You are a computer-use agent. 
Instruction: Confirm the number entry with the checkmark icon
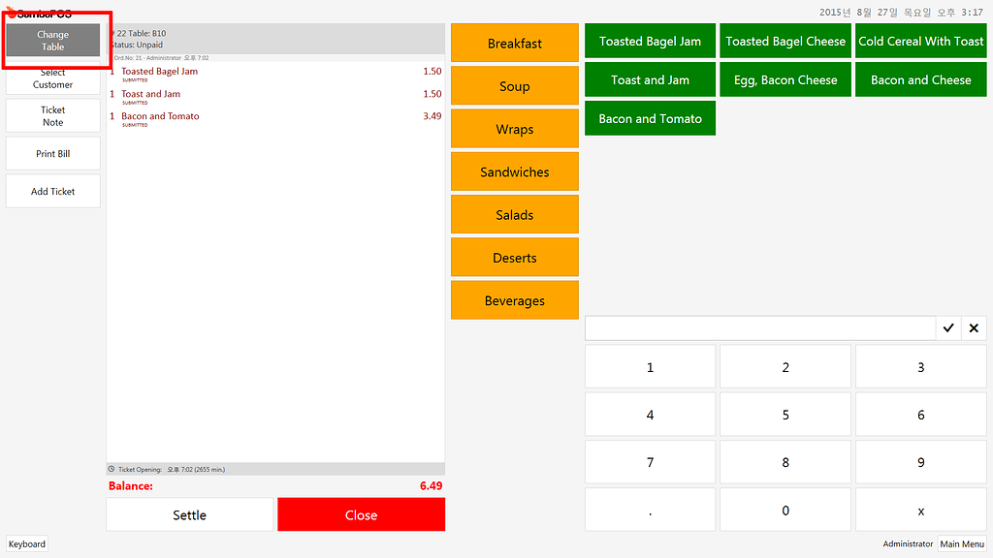click(x=948, y=327)
